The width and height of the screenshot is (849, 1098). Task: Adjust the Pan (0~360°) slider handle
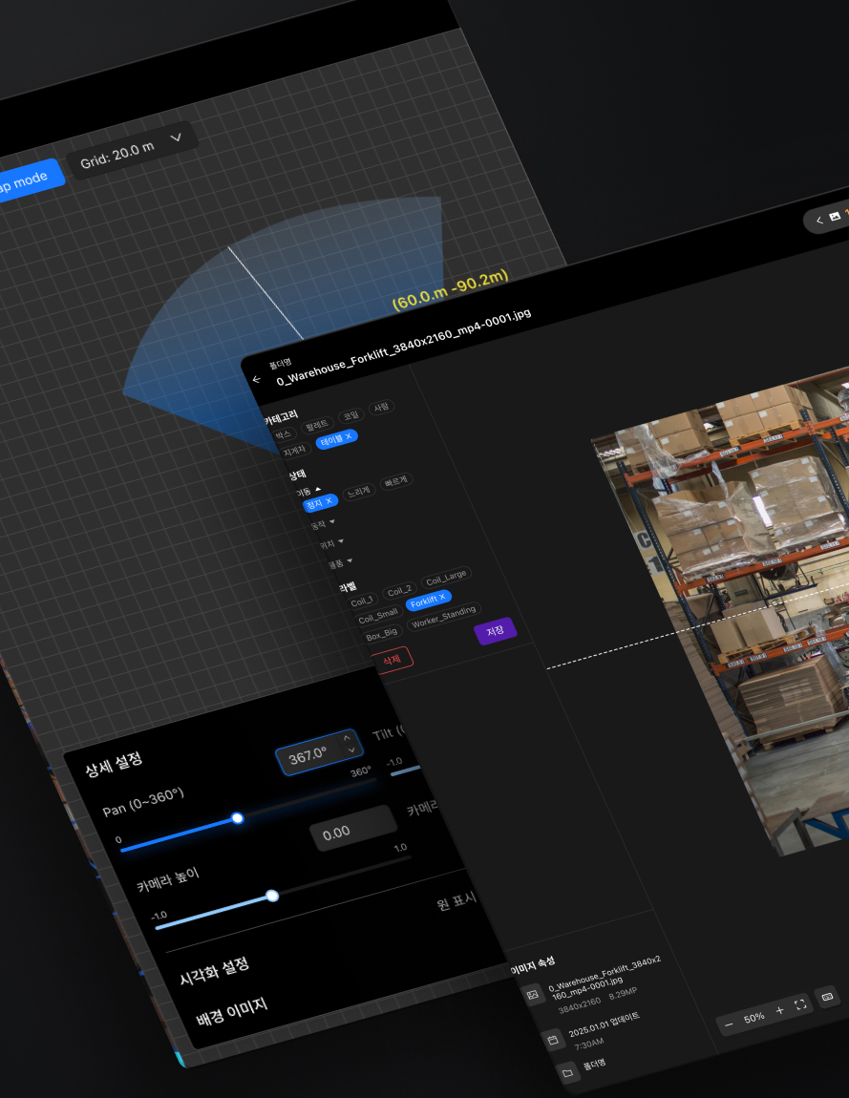coord(238,818)
